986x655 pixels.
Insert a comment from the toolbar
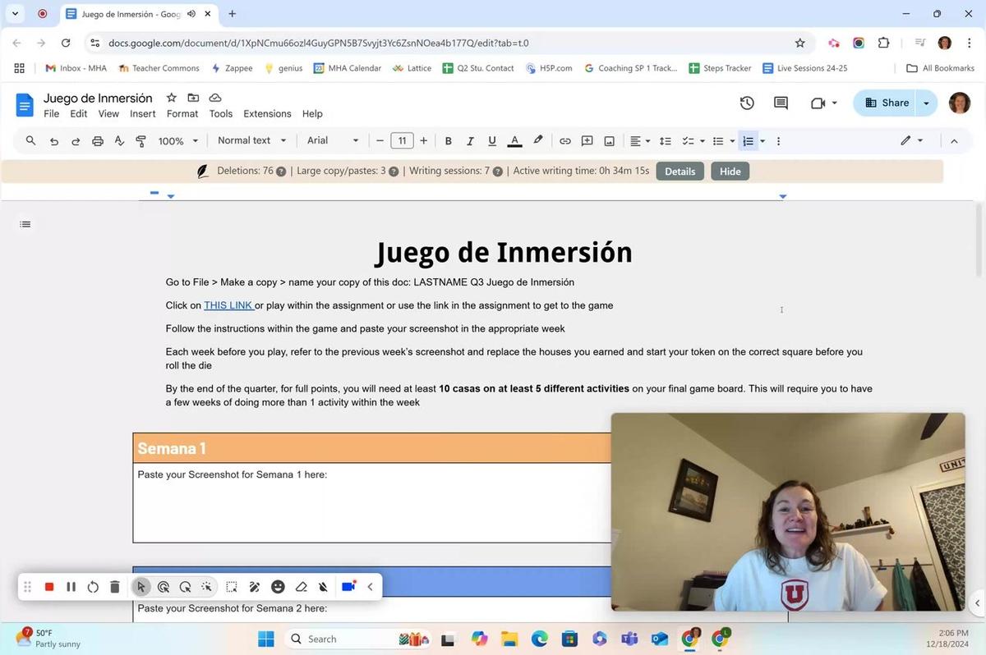coord(586,140)
